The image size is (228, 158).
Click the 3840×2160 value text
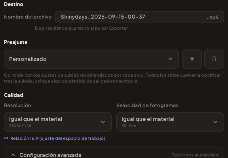click(x=20, y=126)
